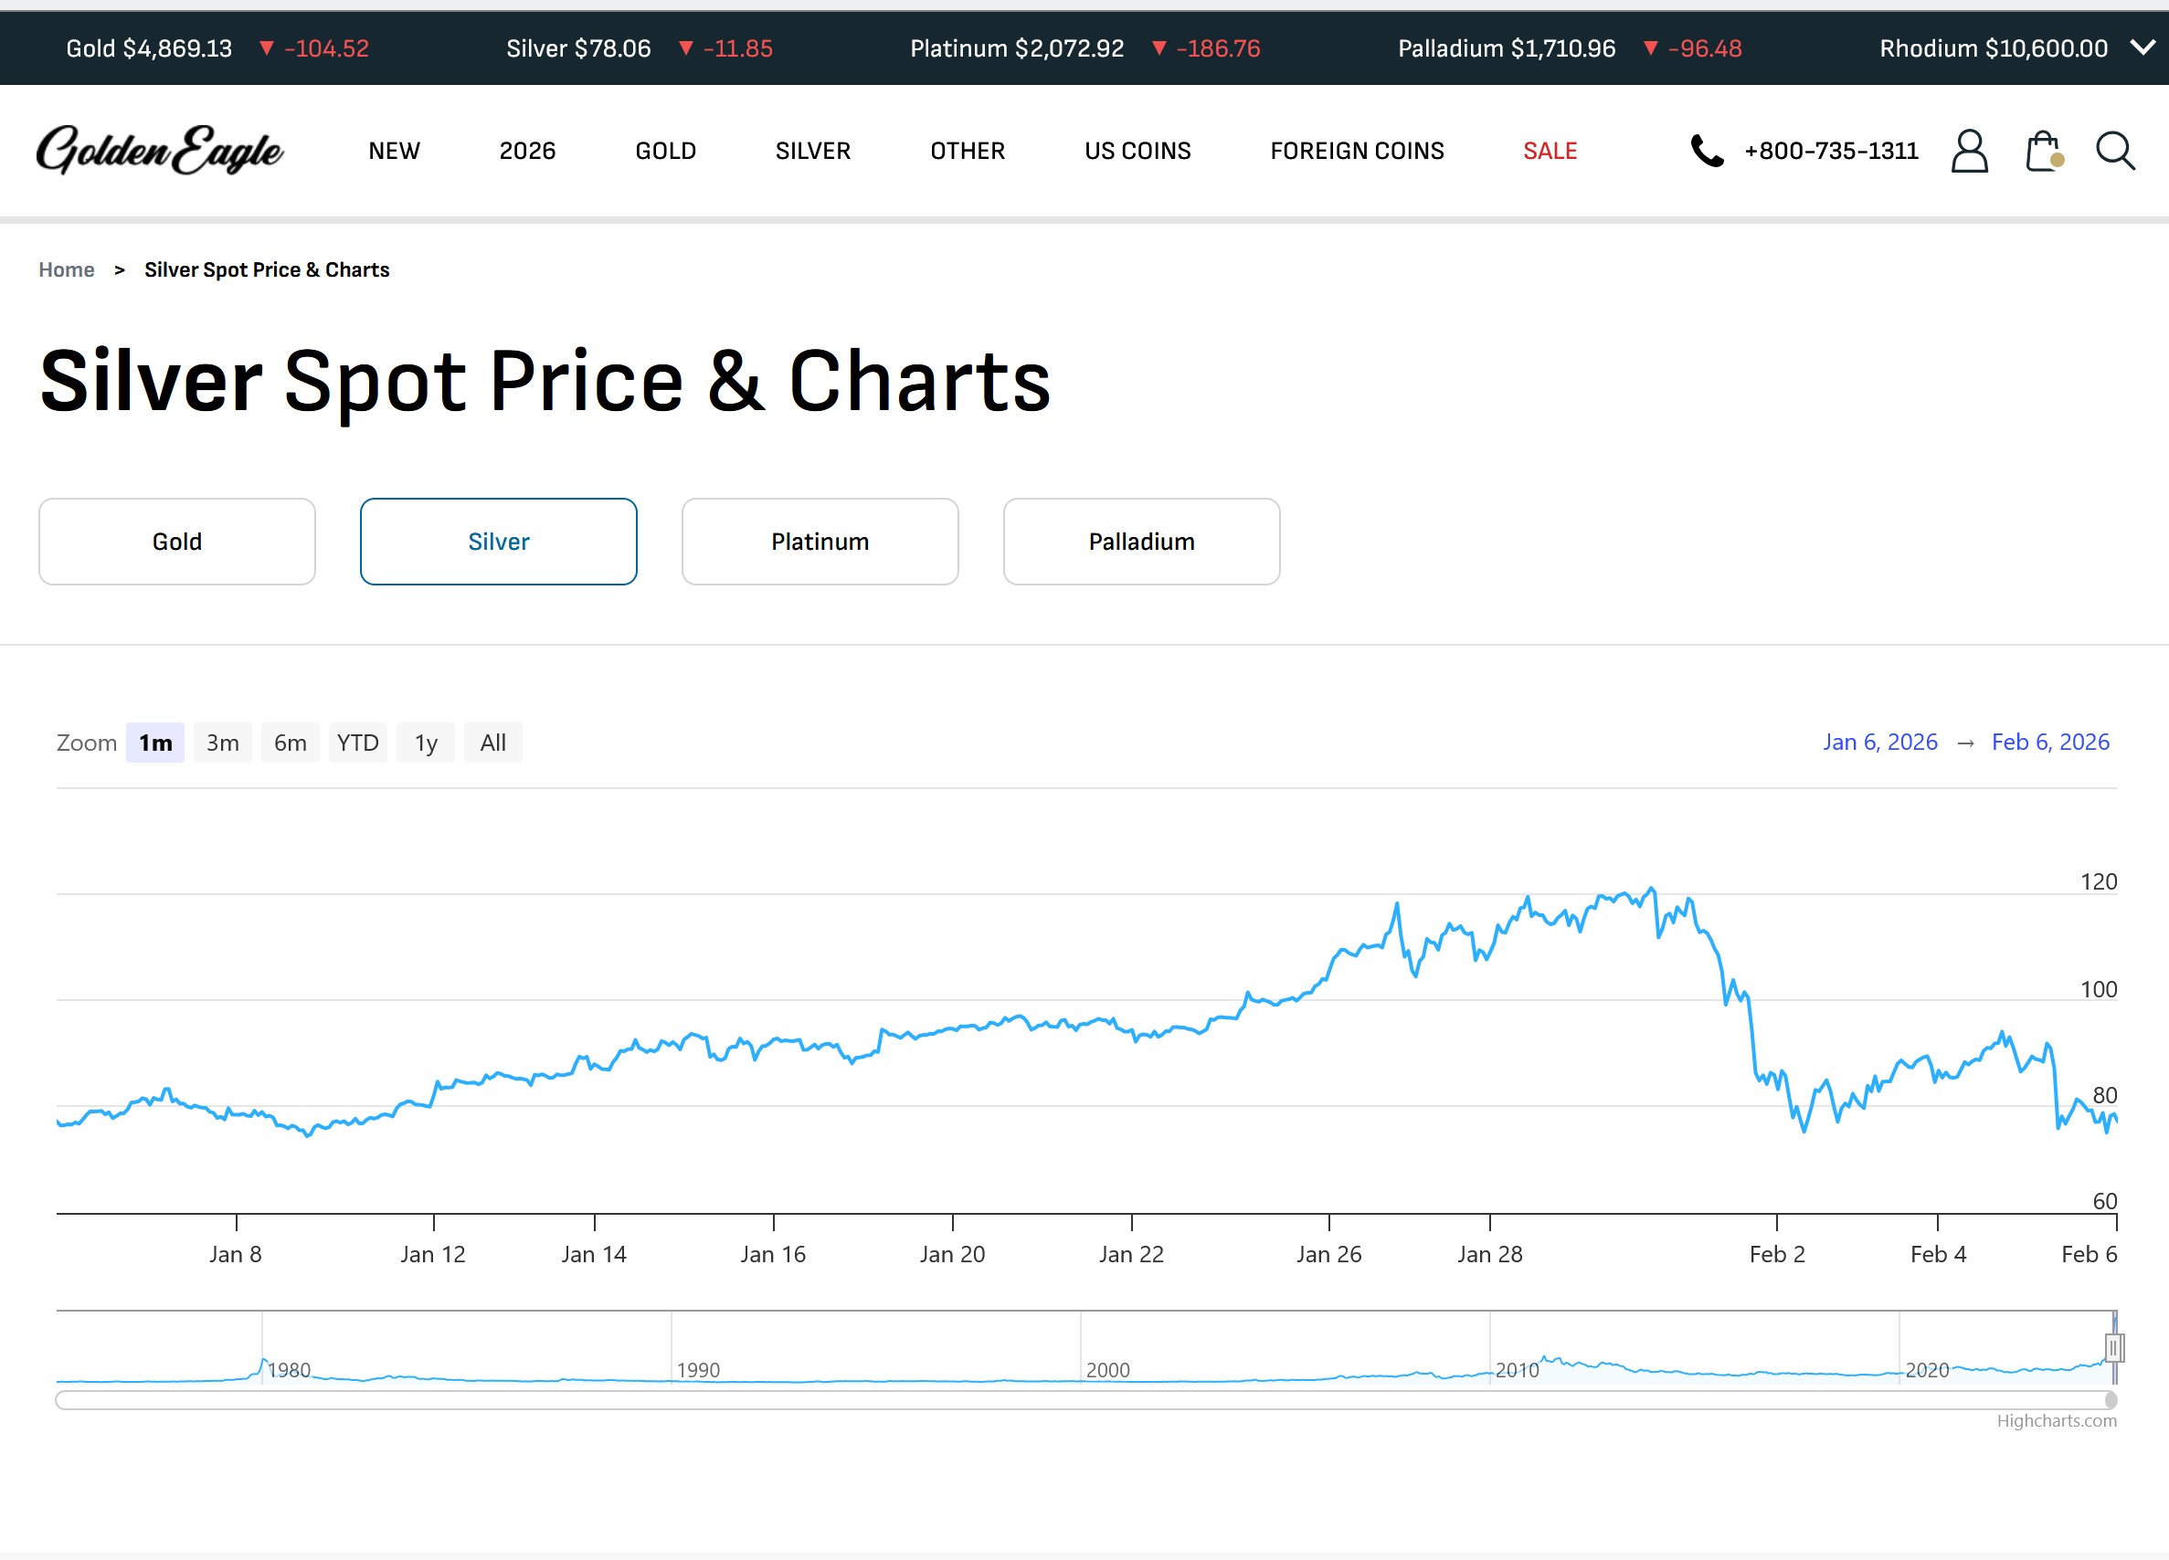2169x1560 pixels.
Task: Switch to the Gold chart tab
Action: click(x=177, y=541)
